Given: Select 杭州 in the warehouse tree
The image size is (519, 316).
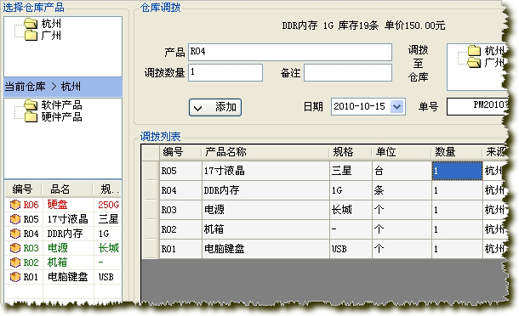Looking at the screenshot, I should [51, 24].
